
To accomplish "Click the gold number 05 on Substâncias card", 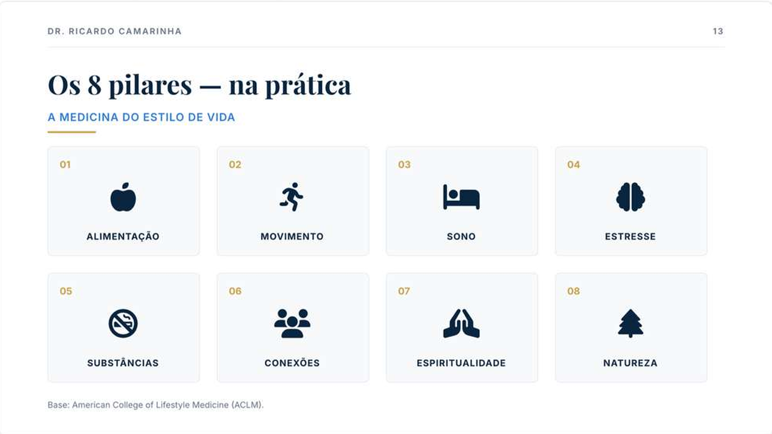I will click(66, 291).
